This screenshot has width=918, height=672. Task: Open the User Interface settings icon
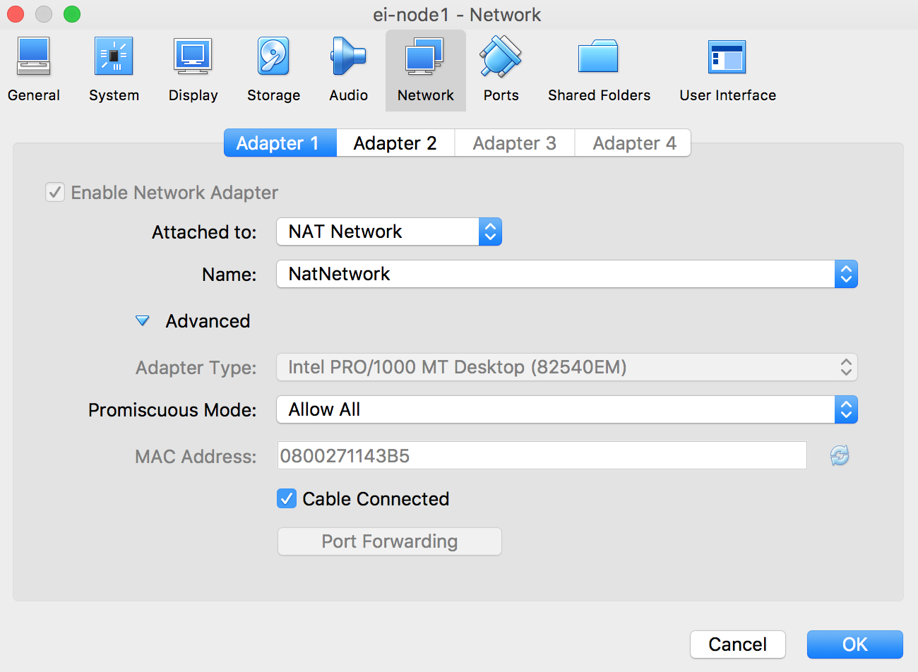pos(727,56)
